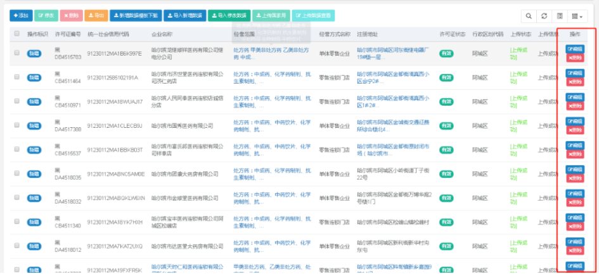
Task: Edit row CB4510971 with 编辑 button
Action: 575,97
